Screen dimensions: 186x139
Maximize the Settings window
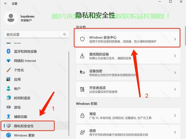(x=170, y=2)
